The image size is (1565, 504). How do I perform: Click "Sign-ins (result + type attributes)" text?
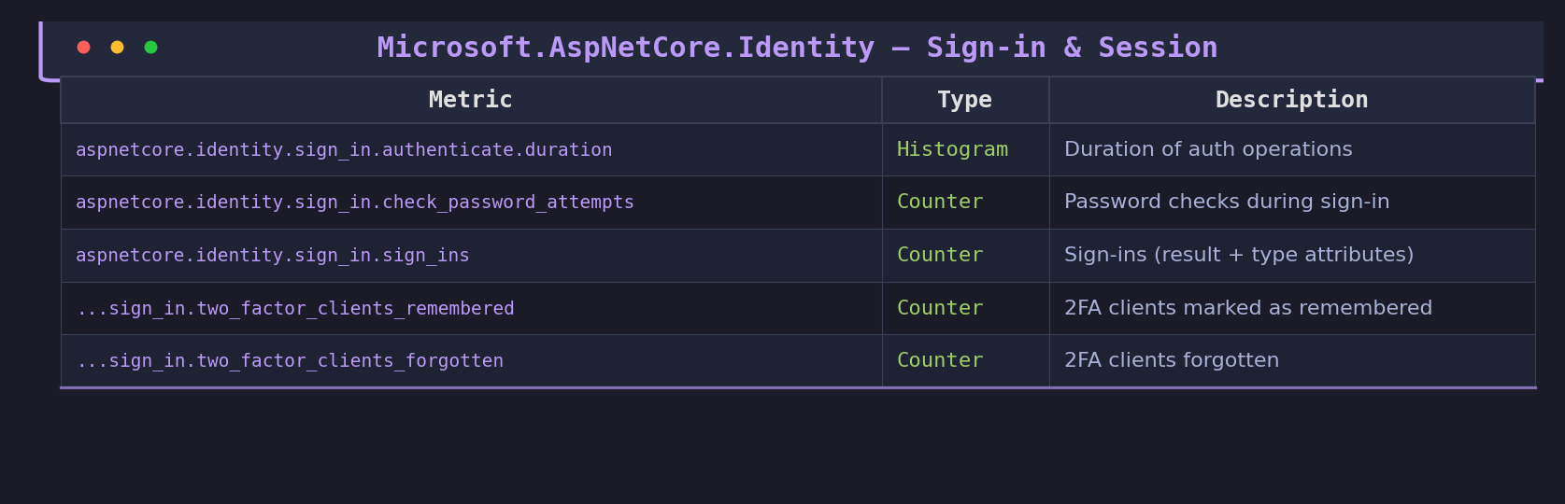coord(1239,256)
